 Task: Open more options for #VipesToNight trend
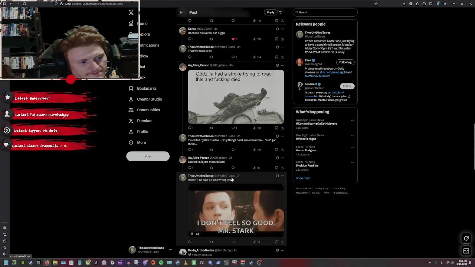click(x=353, y=136)
